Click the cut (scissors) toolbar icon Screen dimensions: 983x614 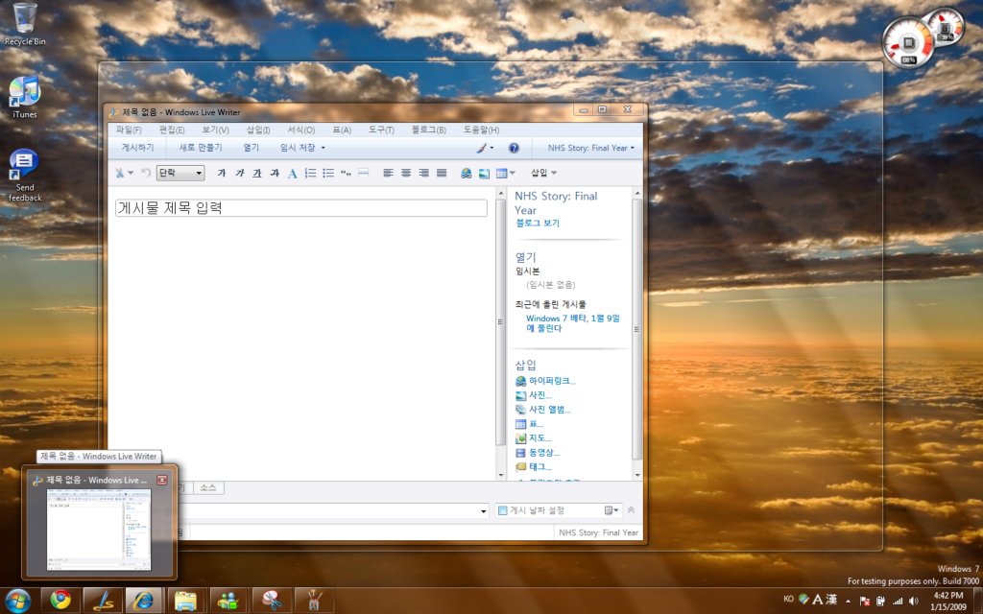pos(119,173)
